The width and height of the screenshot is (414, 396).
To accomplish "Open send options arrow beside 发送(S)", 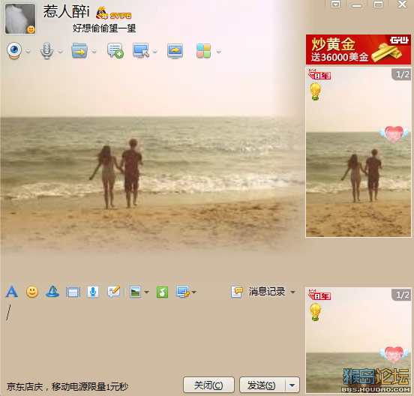I will [x=292, y=385].
